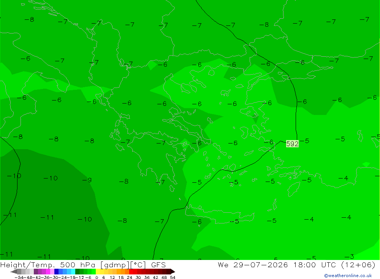Select the cyan swatch above -18 in legend
Viewport: 380px width, 279px height.
click(73, 272)
